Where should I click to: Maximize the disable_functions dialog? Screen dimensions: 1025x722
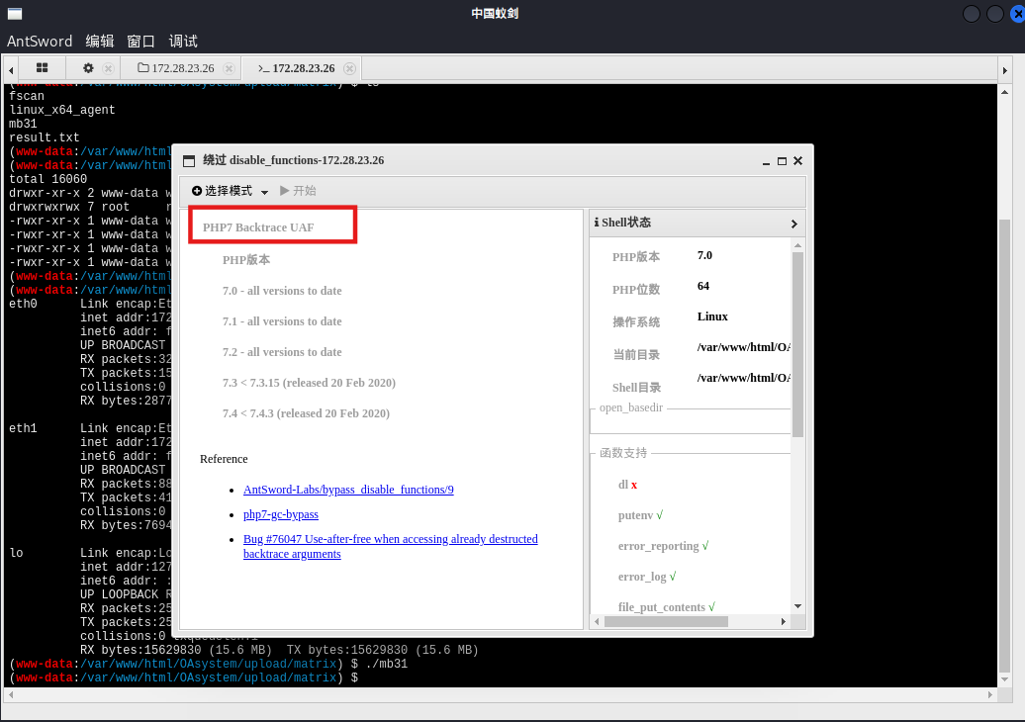[782, 161]
